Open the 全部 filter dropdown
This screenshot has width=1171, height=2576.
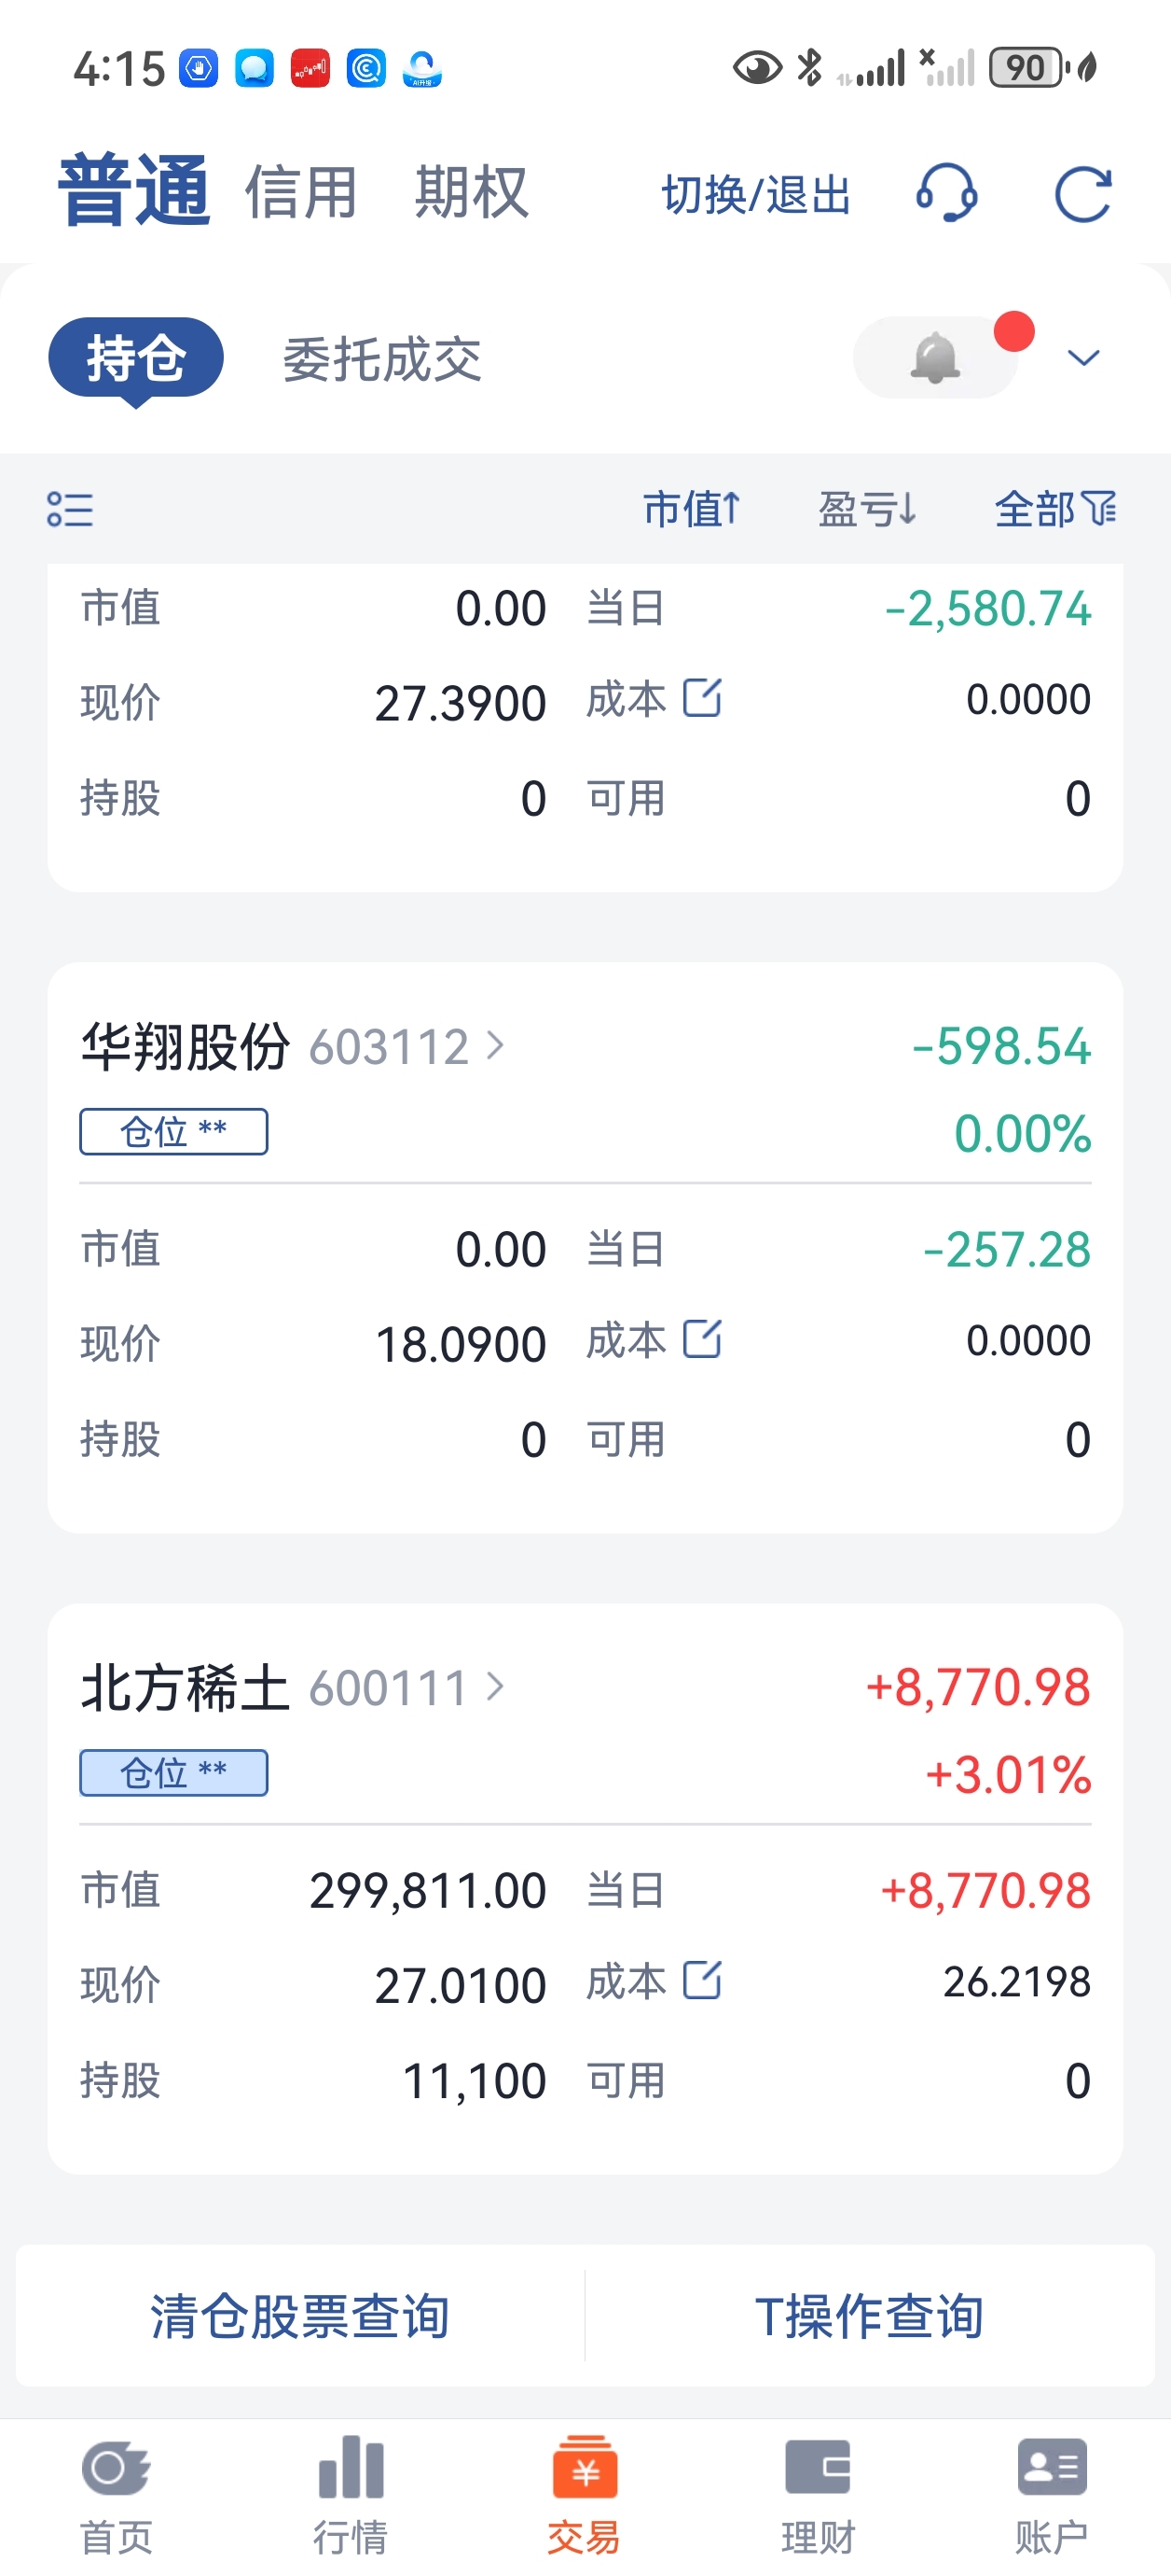[1055, 509]
